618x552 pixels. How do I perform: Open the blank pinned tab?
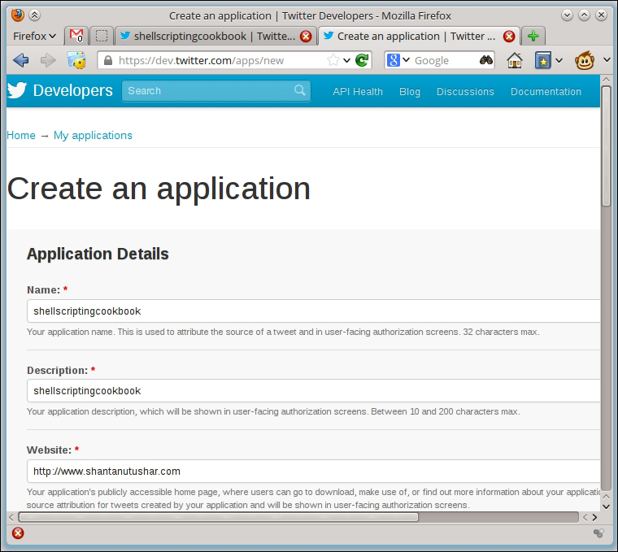point(102,36)
